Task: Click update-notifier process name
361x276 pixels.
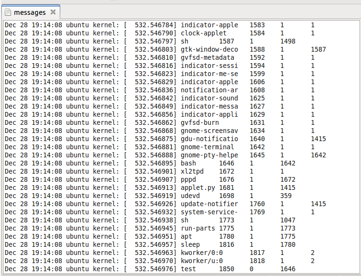Action: tap(209, 204)
